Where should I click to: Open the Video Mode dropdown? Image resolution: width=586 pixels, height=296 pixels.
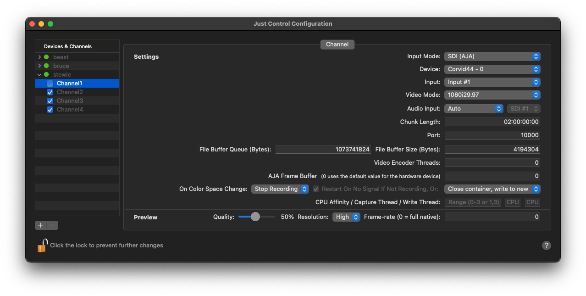click(492, 95)
